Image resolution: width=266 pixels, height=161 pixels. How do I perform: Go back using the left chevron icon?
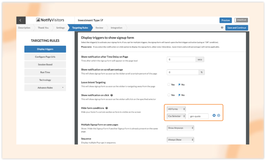click(20, 20)
